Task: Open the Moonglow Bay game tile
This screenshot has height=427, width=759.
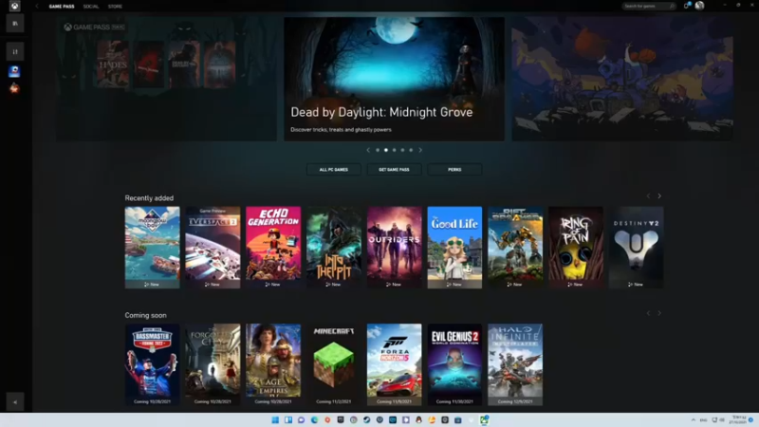Action: click(x=152, y=248)
